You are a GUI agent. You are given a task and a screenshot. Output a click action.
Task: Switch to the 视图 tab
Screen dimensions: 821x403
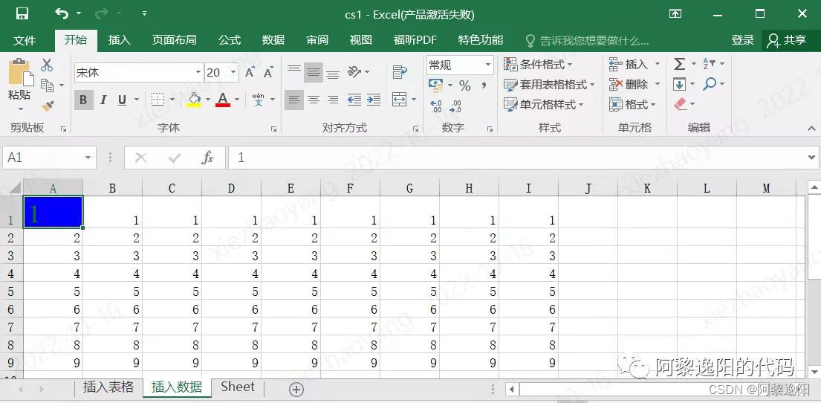coord(361,40)
